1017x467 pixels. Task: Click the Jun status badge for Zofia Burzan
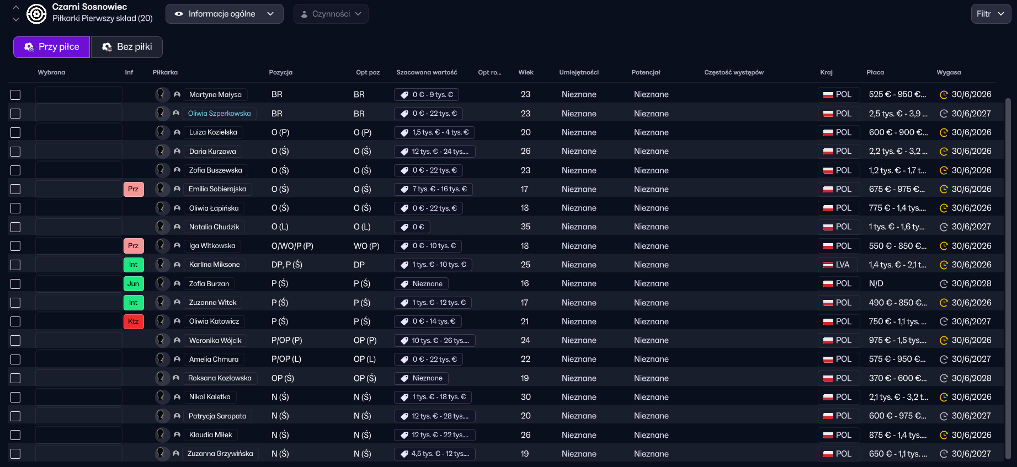click(x=134, y=284)
